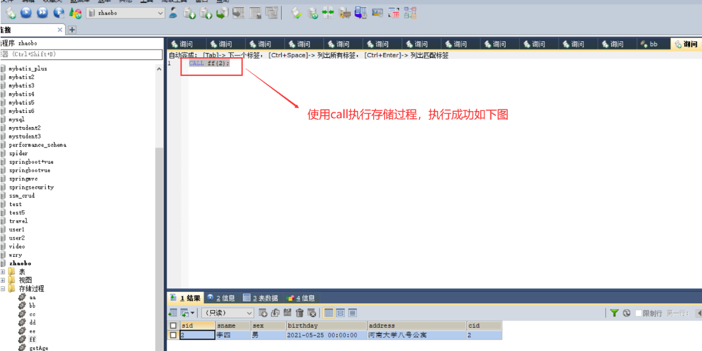Execute all queries with double-arrow icon

[x=42, y=13]
